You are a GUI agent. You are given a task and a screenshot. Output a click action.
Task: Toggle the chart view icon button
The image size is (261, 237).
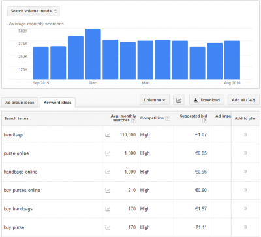coord(179,100)
